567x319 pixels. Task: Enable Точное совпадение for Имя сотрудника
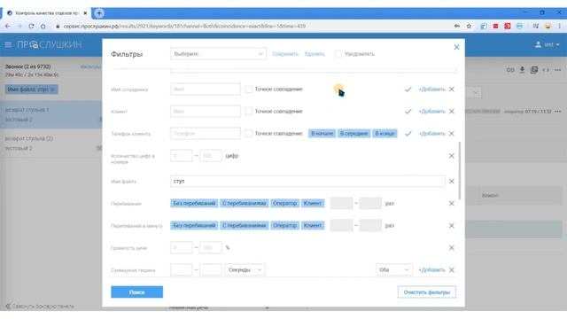point(248,89)
